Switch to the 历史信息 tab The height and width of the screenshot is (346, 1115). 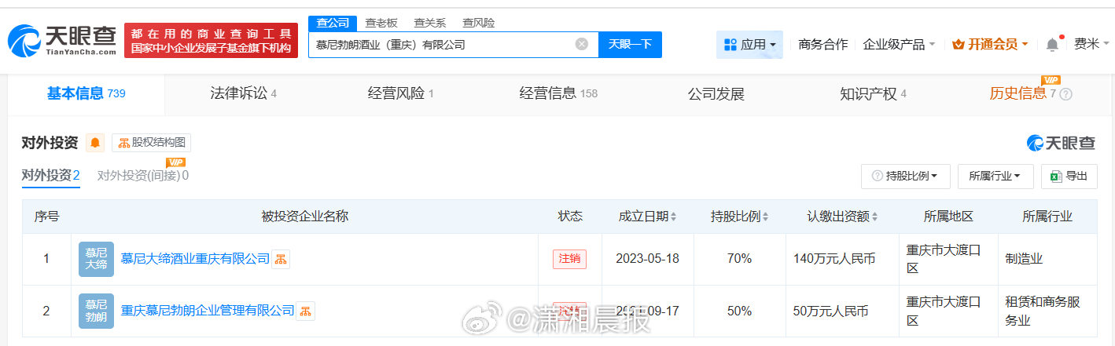pyautogui.click(x=1022, y=93)
